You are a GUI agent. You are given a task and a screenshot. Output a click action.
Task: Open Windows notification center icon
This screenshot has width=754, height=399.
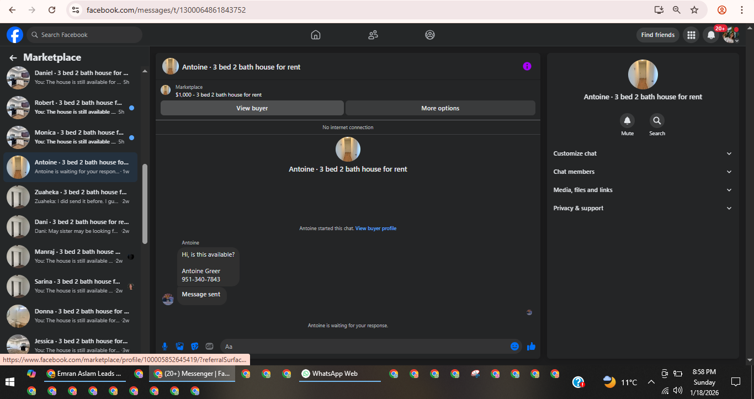click(x=735, y=382)
